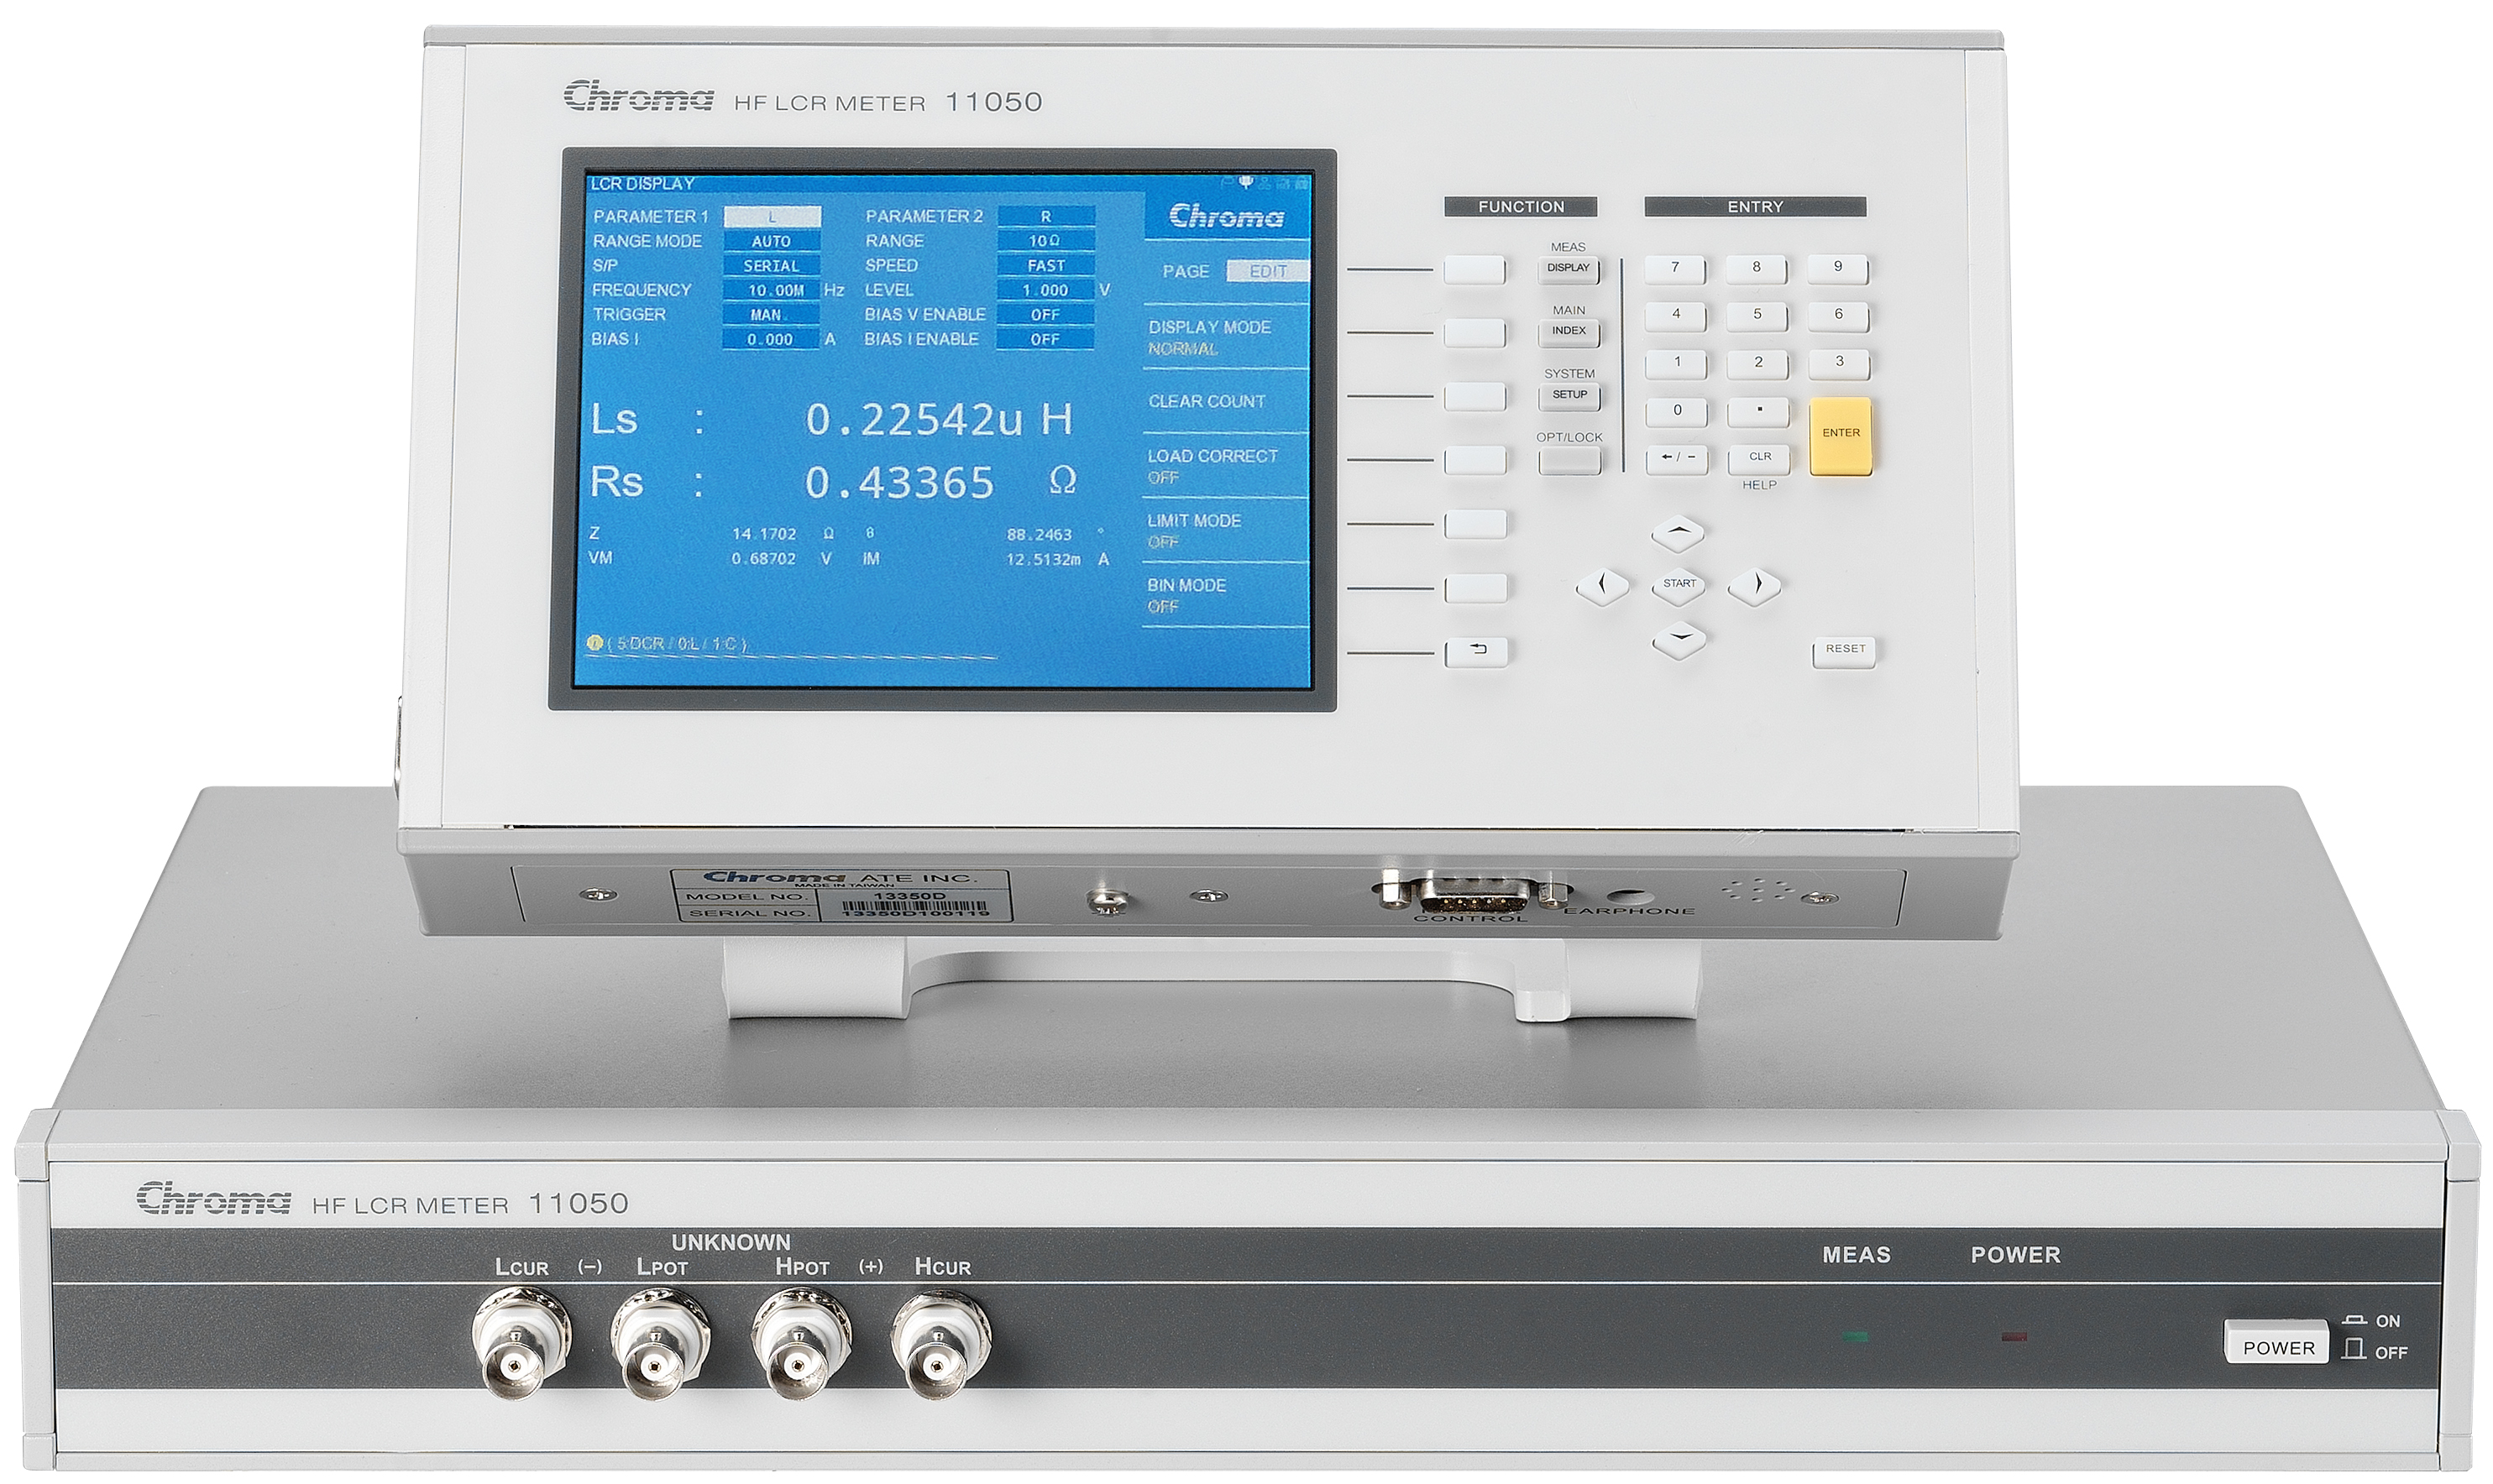Screen dimensions: 2493x1484
Task: Toggle the BIAS I ENABLE OFF field
Action: tap(1045, 340)
